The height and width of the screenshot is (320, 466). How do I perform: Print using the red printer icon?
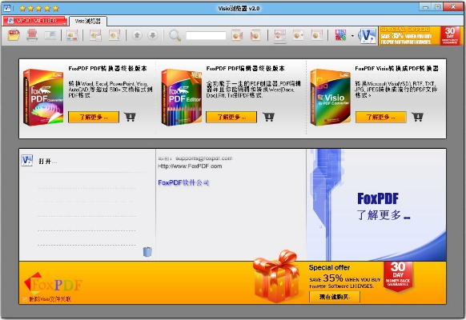(32, 35)
